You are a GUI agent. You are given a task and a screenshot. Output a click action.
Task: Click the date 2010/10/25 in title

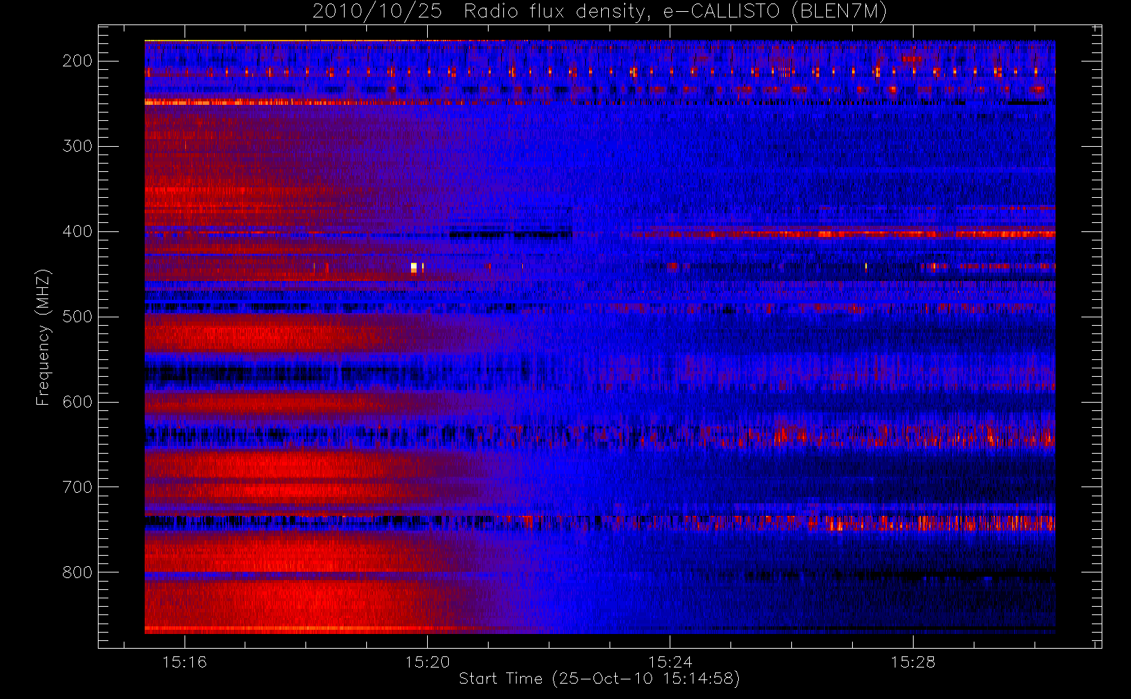(x=377, y=12)
